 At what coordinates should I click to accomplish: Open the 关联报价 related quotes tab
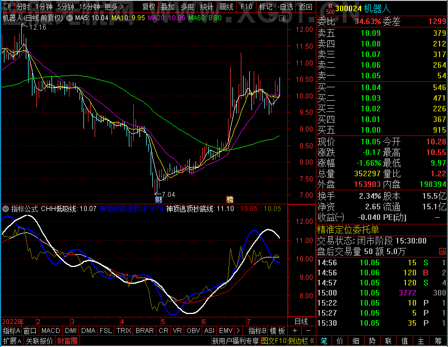(39, 341)
